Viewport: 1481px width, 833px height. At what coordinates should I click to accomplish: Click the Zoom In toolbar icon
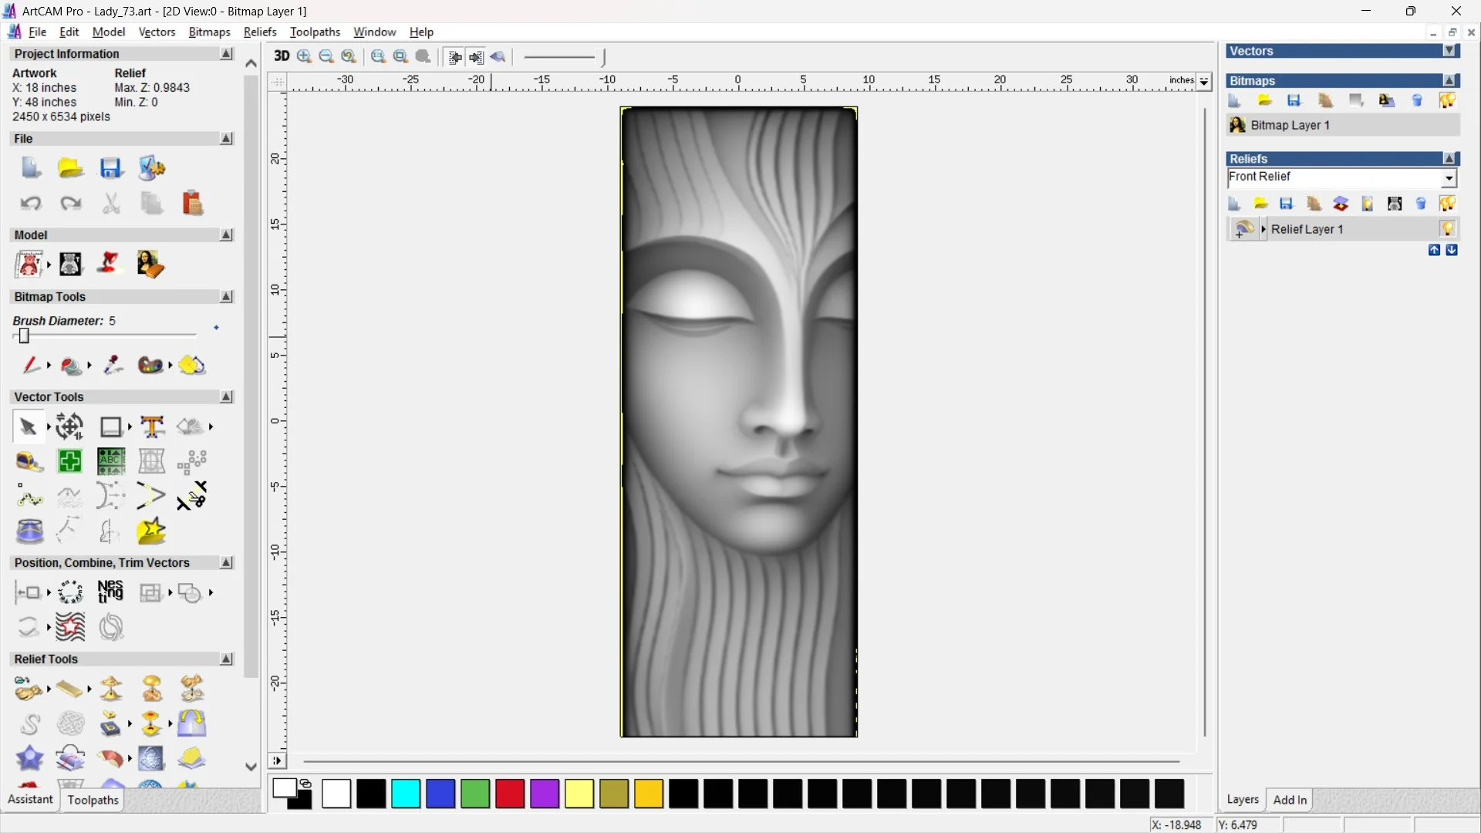tap(305, 56)
